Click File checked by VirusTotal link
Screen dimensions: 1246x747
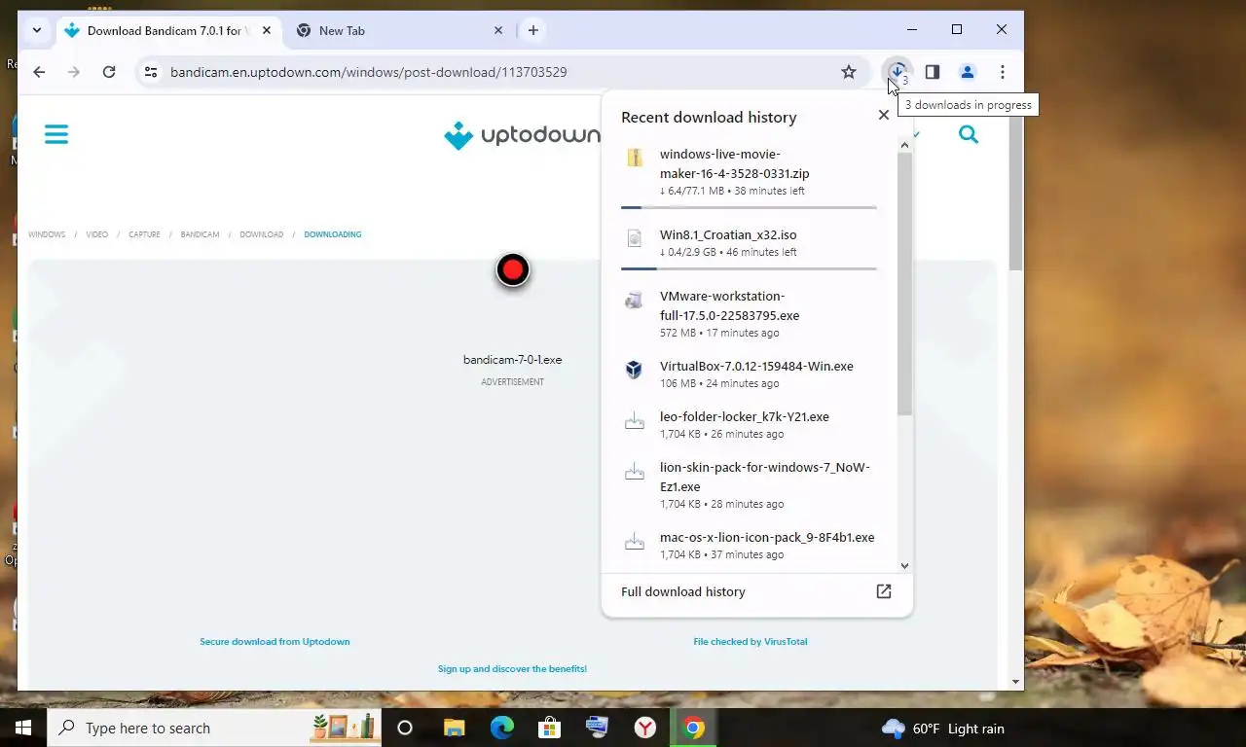click(751, 642)
